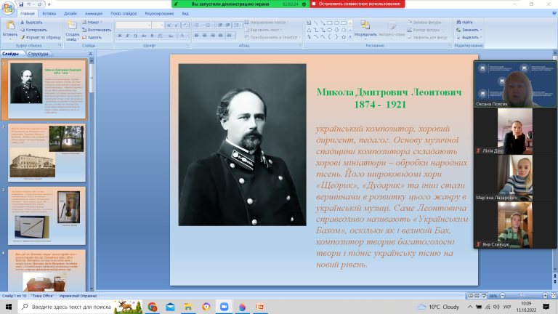
Task: Select slide 2 thumbnail with the house photo
Action: tap(47, 153)
